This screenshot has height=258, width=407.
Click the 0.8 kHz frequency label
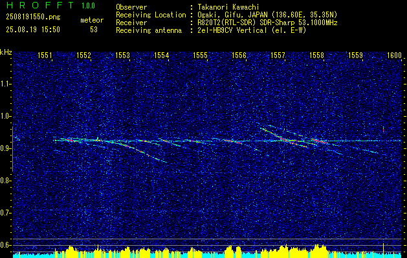5,181
